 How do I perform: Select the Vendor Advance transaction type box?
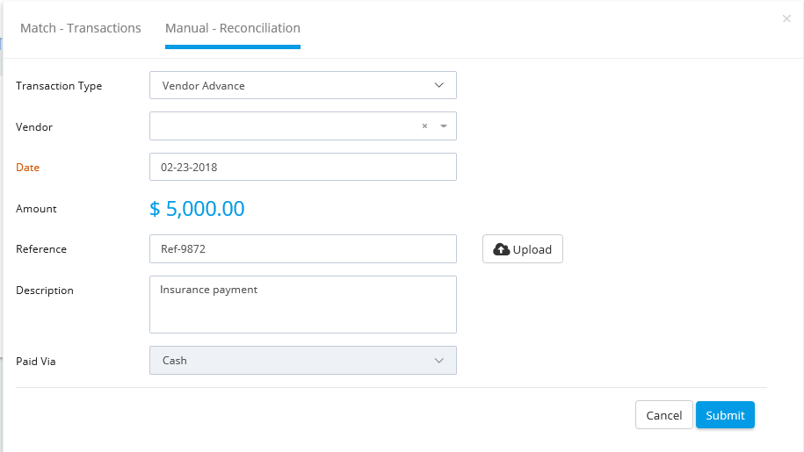[303, 85]
